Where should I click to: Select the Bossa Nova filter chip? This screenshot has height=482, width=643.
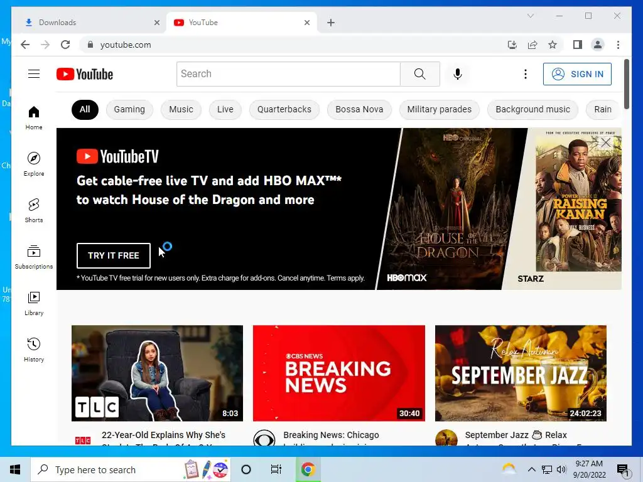(359, 109)
